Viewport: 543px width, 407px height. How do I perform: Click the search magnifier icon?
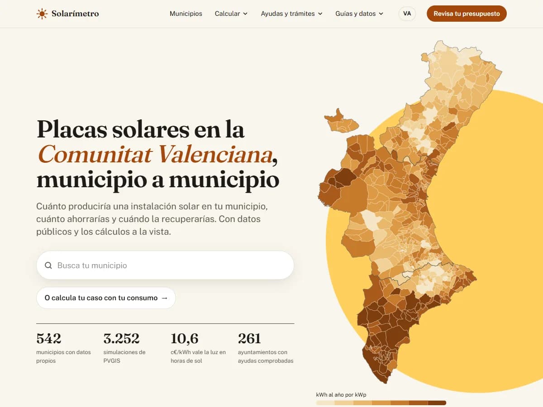point(48,265)
